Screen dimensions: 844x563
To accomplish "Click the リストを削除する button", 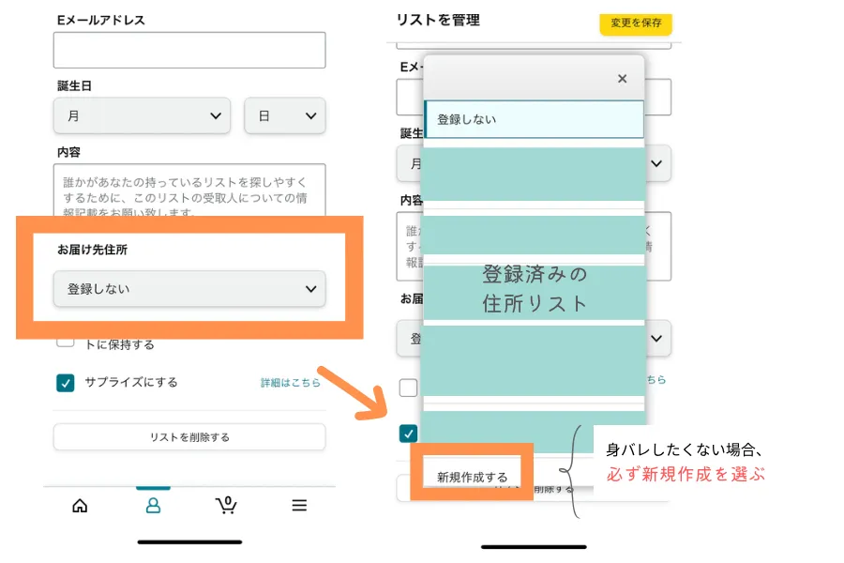I will point(189,437).
